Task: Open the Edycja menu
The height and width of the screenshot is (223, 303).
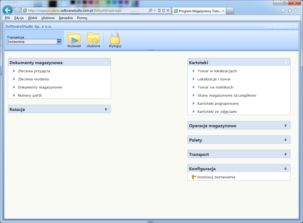Action: [19, 18]
